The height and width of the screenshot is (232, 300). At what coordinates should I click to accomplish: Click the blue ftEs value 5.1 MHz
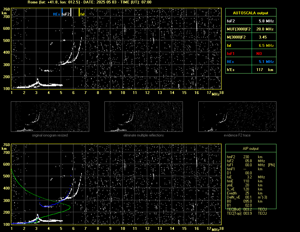(x=266, y=62)
